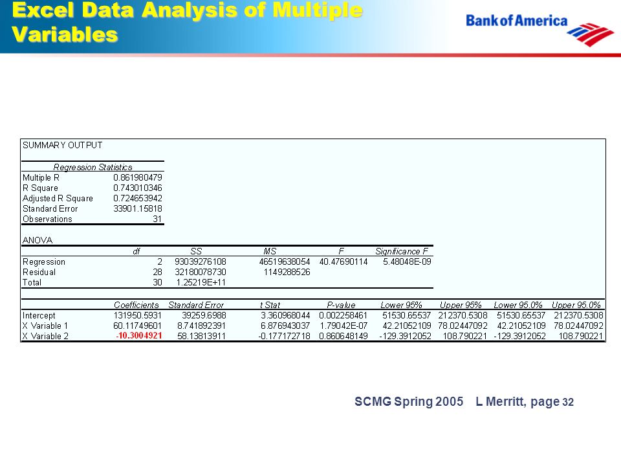Click the Coefficients column header
Screen dimensions: 621x466
point(136,305)
